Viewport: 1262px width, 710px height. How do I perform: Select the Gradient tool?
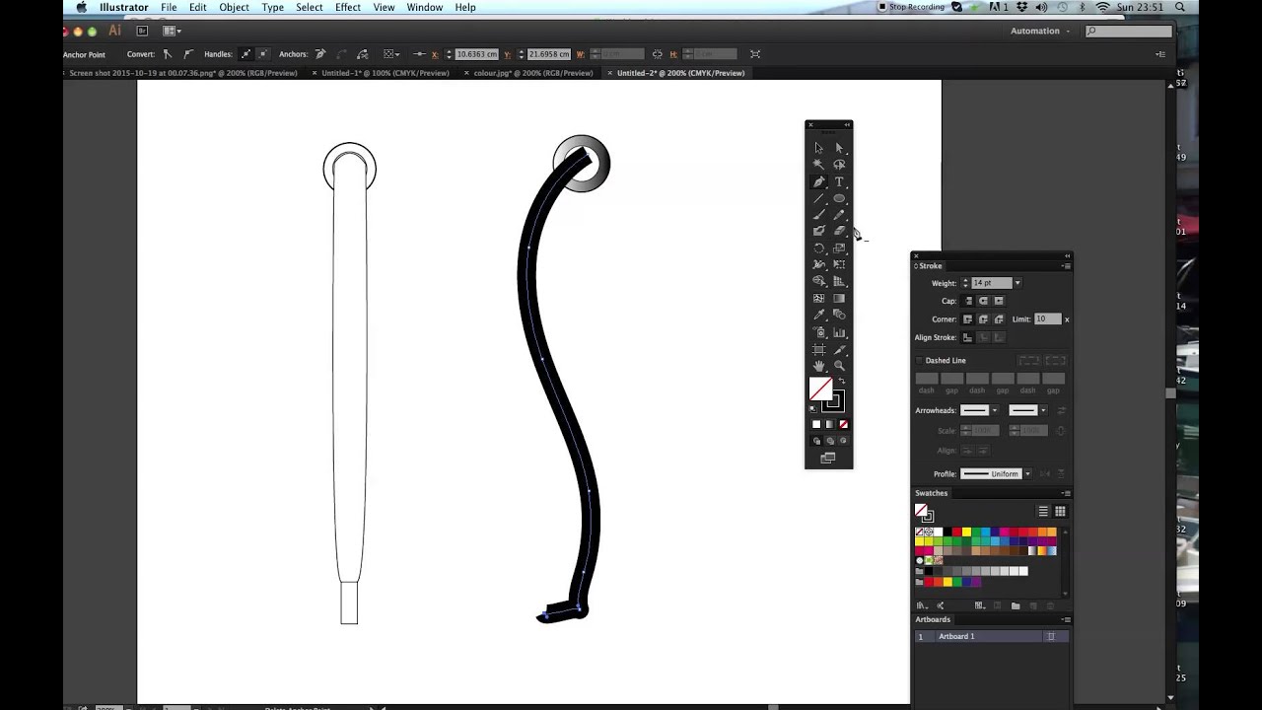point(839,299)
